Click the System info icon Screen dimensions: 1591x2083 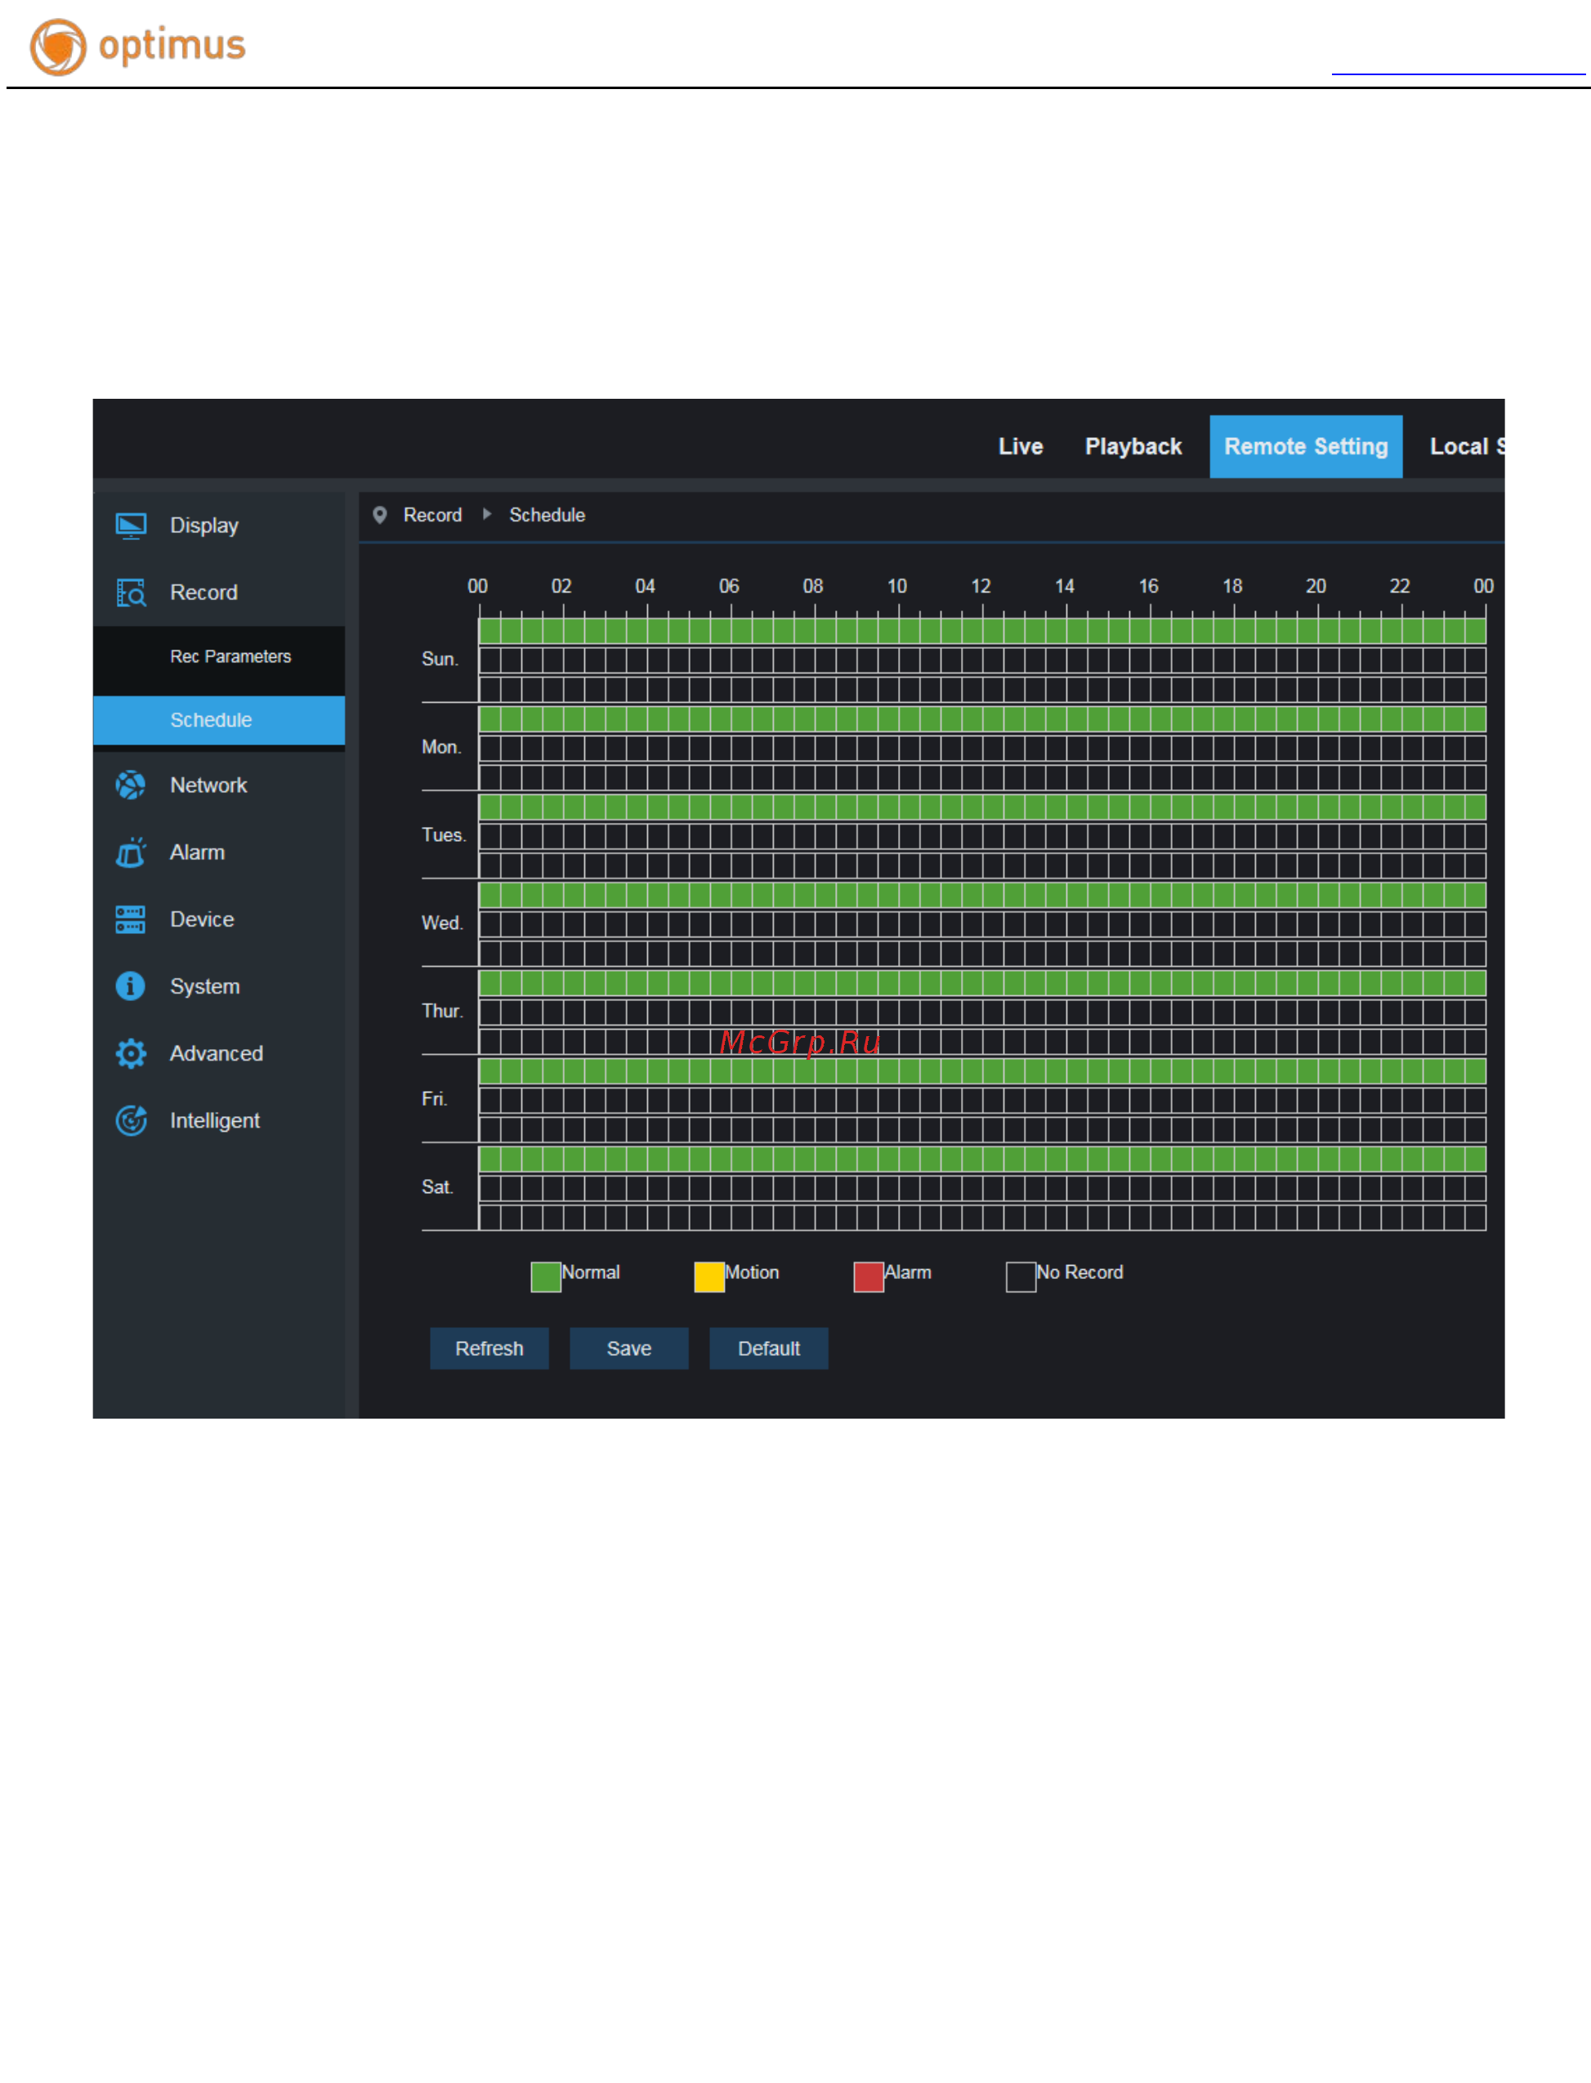coord(131,986)
